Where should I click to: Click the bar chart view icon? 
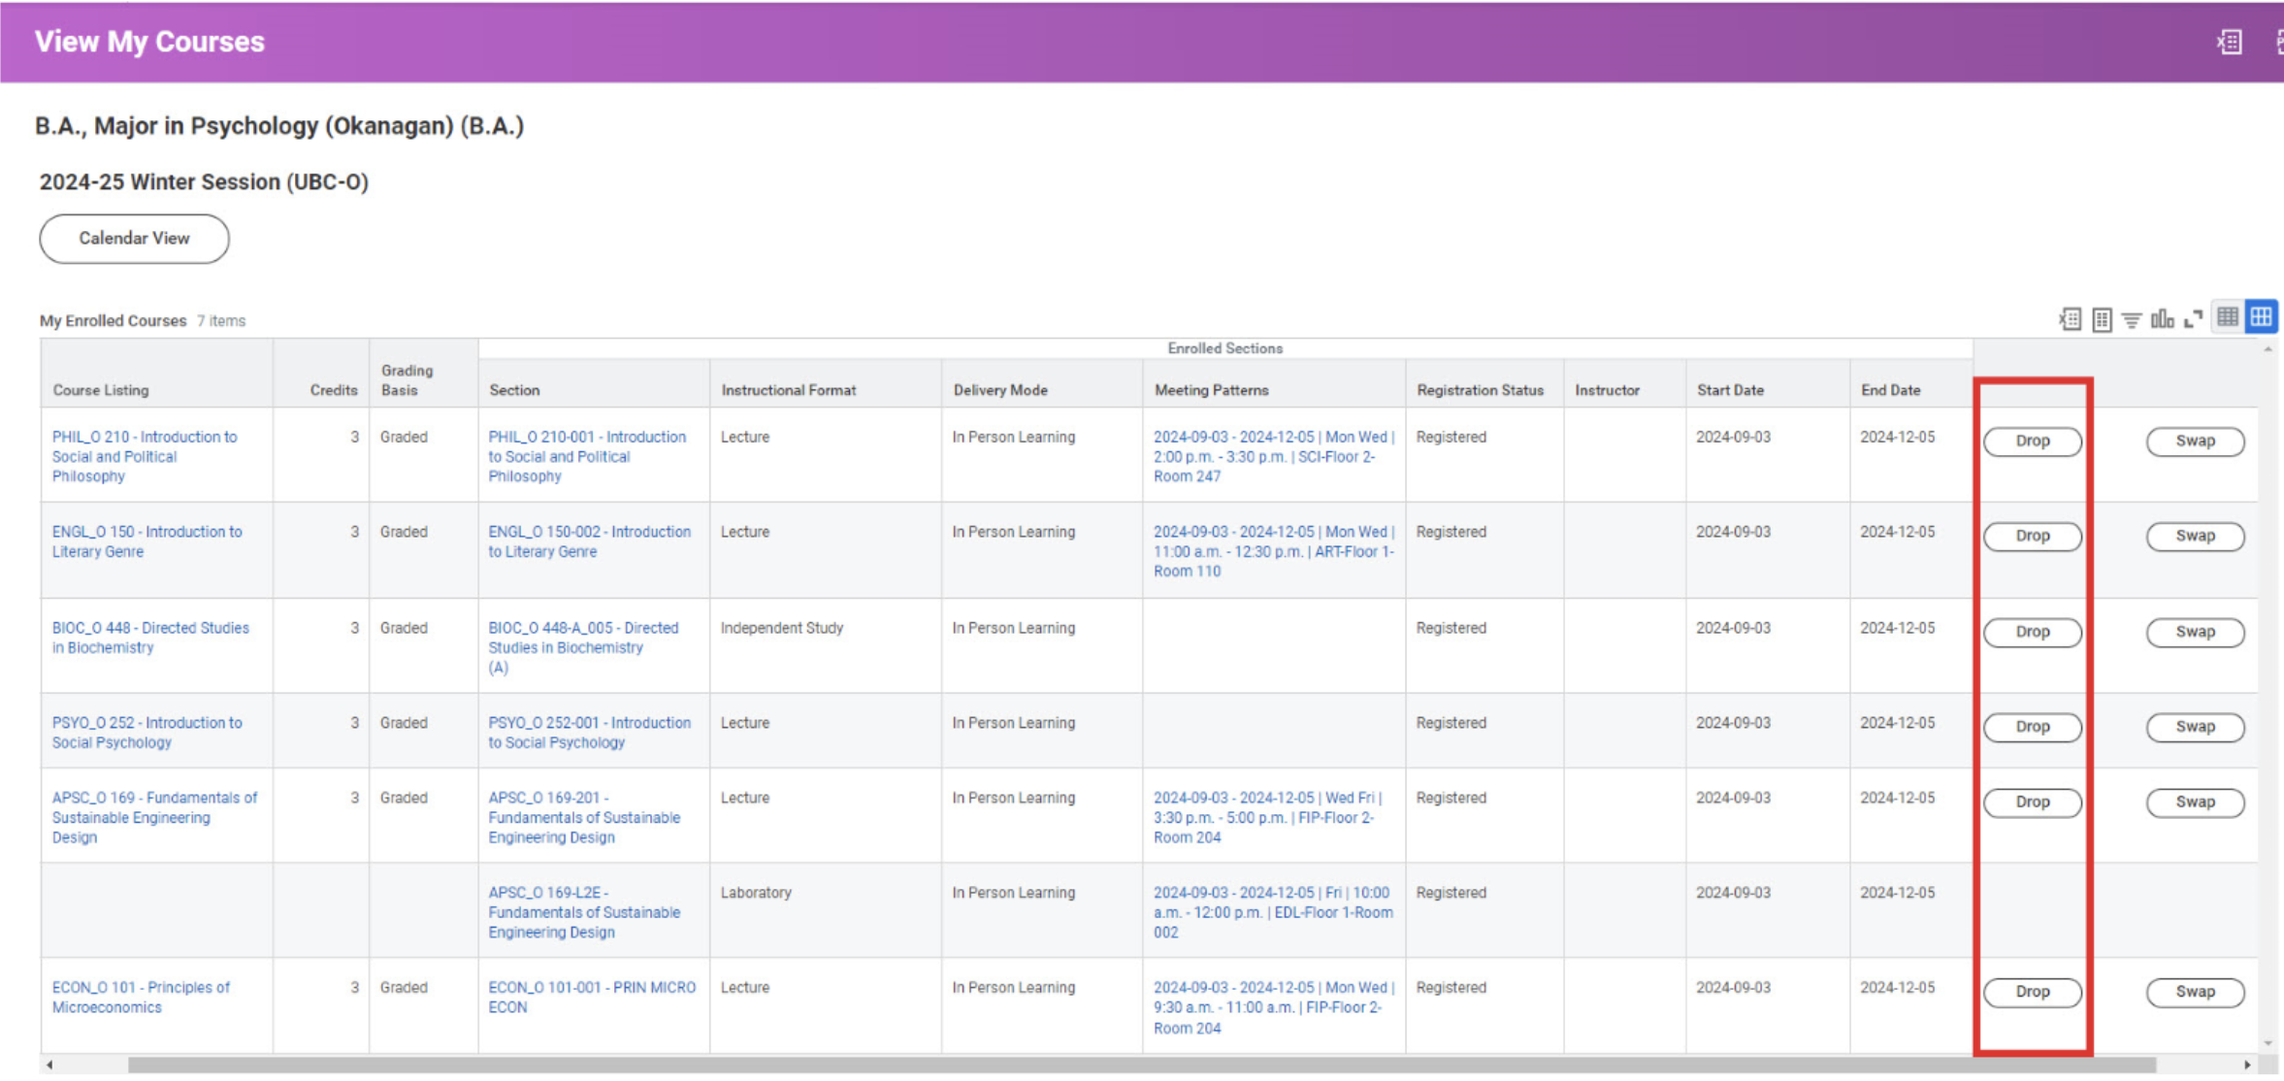2162,319
